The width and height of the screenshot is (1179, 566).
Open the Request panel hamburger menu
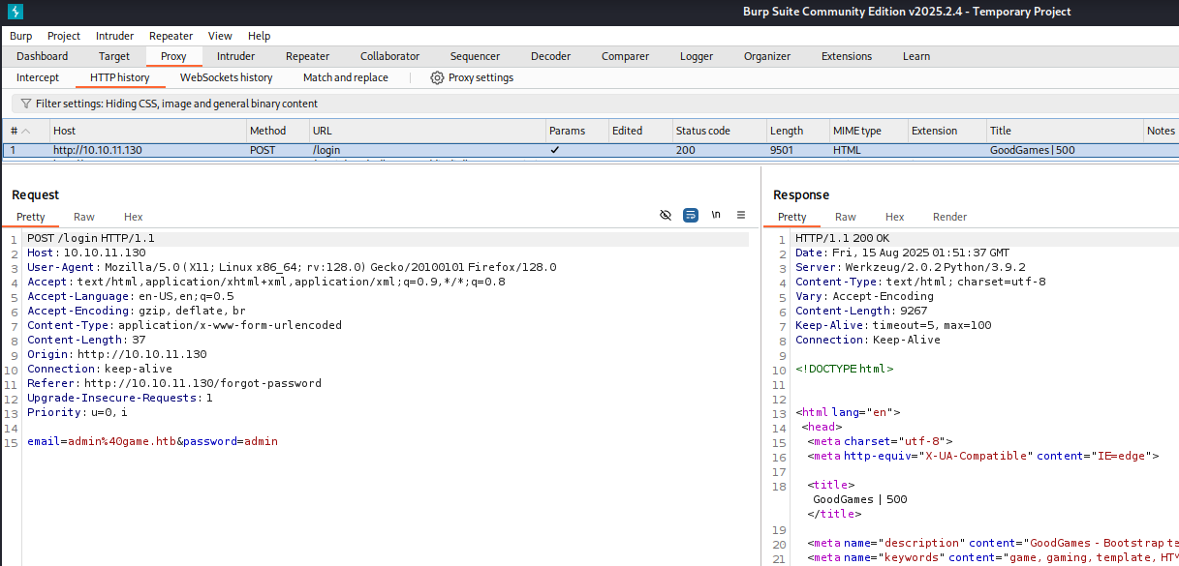741,216
